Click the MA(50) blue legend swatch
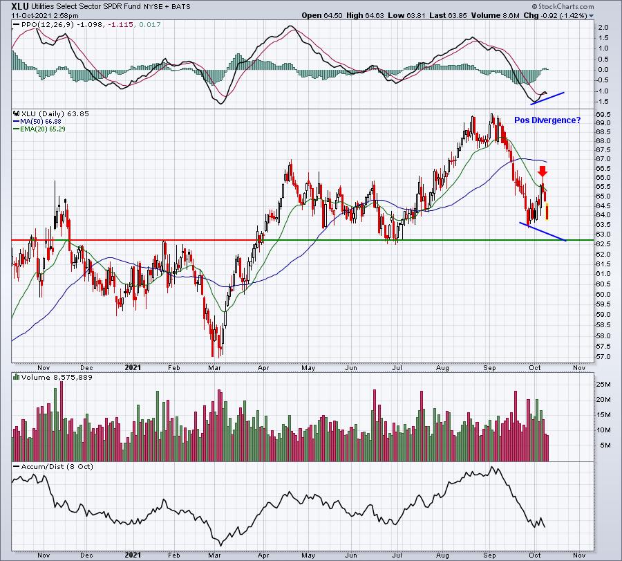 (x=17, y=122)
